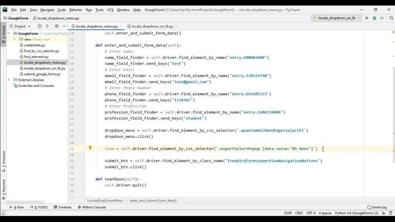Click the yellow intention lightbulb on line 29
This screenshot has height=222, width=395.
[x=90, y=148]
